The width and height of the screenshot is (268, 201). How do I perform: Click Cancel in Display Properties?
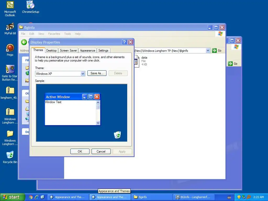[x=101, y=152]
